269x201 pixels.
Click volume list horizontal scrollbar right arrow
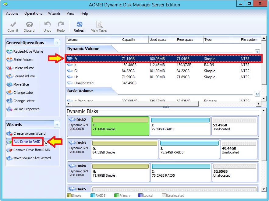[259, 104]
